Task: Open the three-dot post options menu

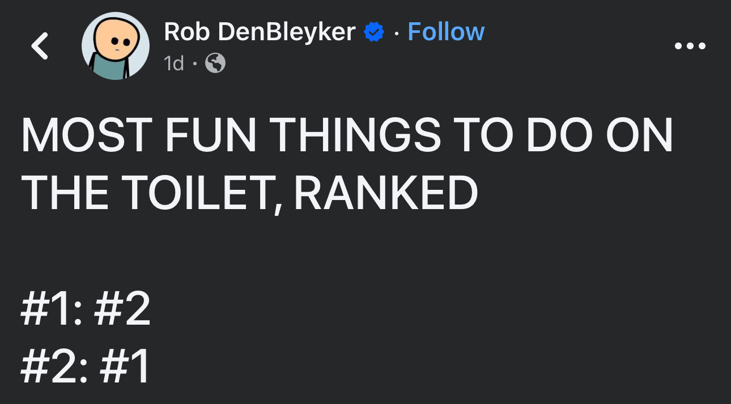Action: tap(690, 46)
